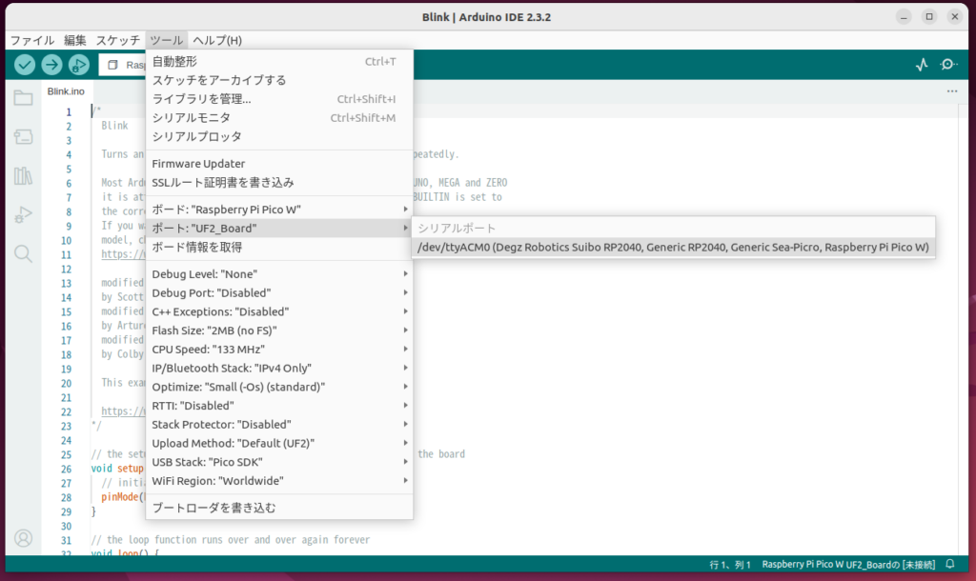The height and width of the screenshot is (581, 976).
Task: Click the comment text ending "the board"
Action: [441, 454]
